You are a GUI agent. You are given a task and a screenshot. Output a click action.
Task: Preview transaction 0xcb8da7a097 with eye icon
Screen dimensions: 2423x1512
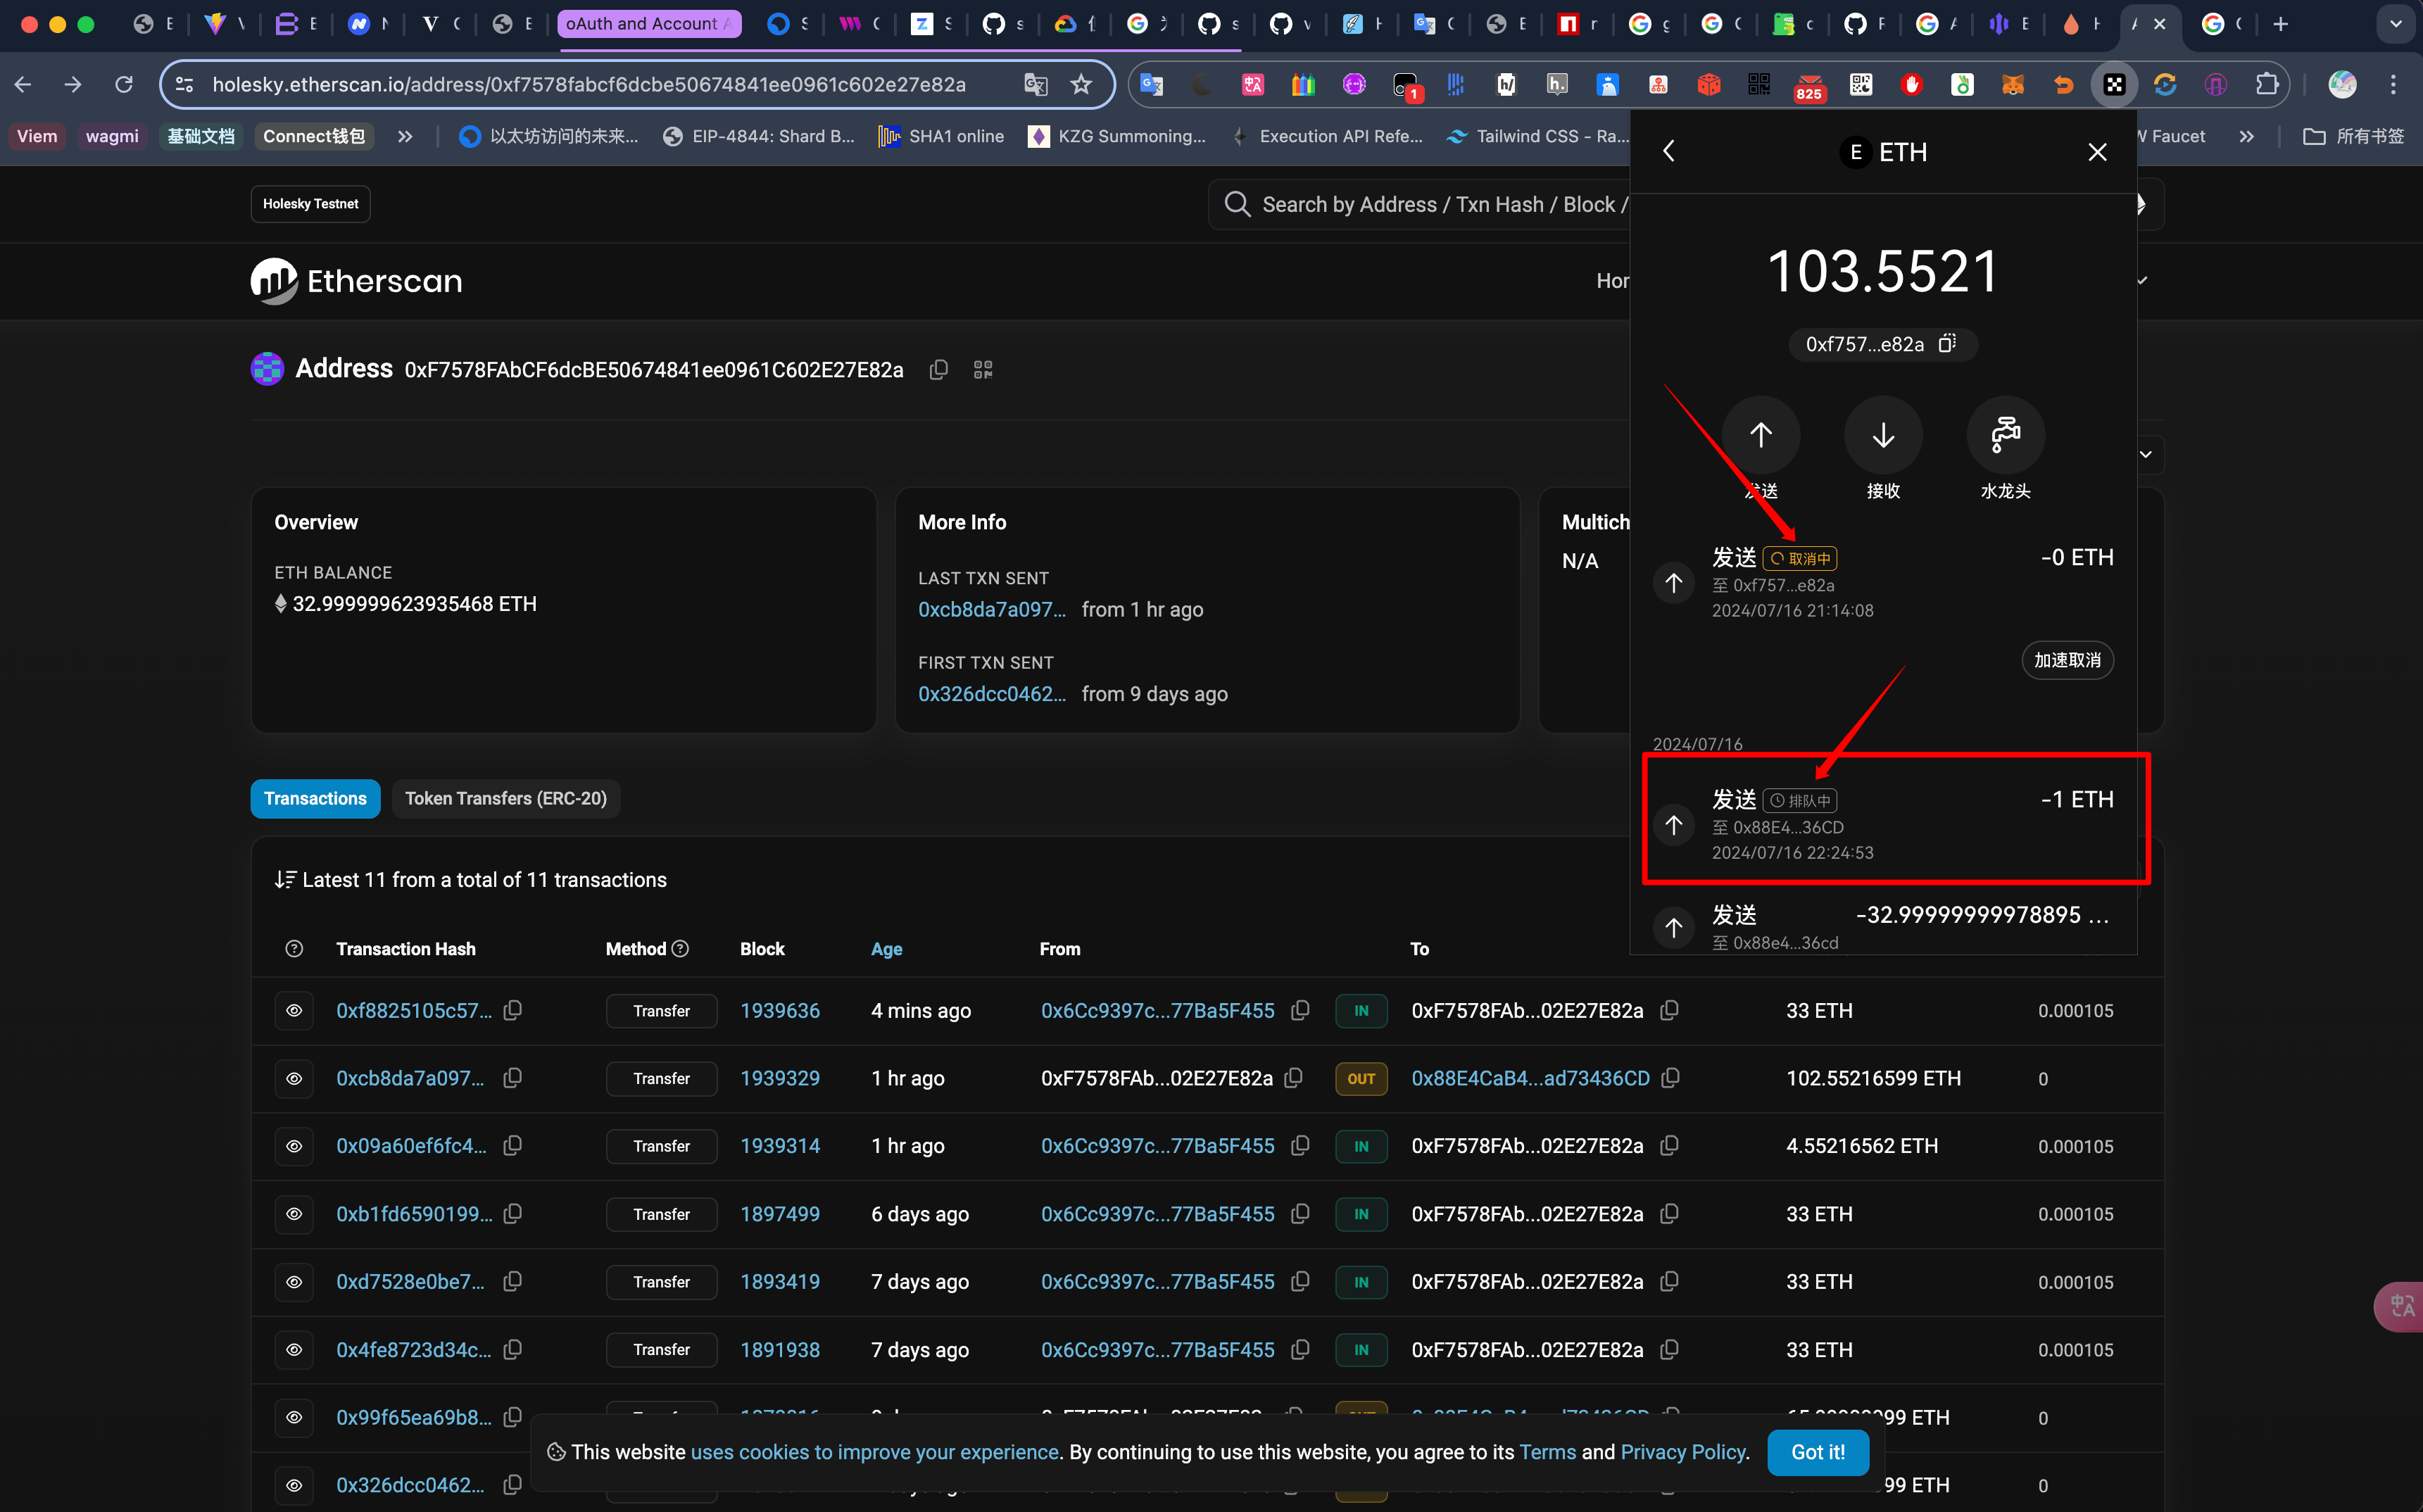pos(294,1079)
